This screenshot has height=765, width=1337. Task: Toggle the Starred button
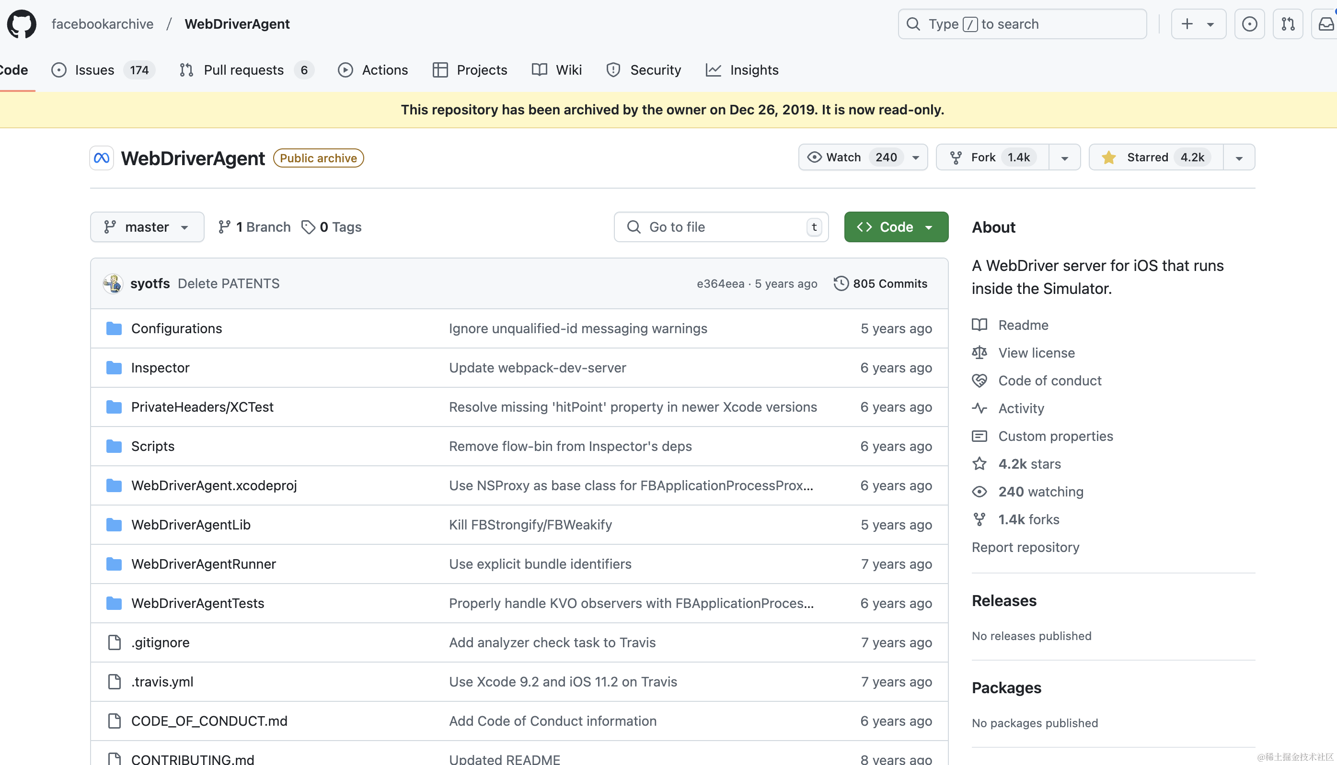pyautogui.click(x=1155, y=157)
